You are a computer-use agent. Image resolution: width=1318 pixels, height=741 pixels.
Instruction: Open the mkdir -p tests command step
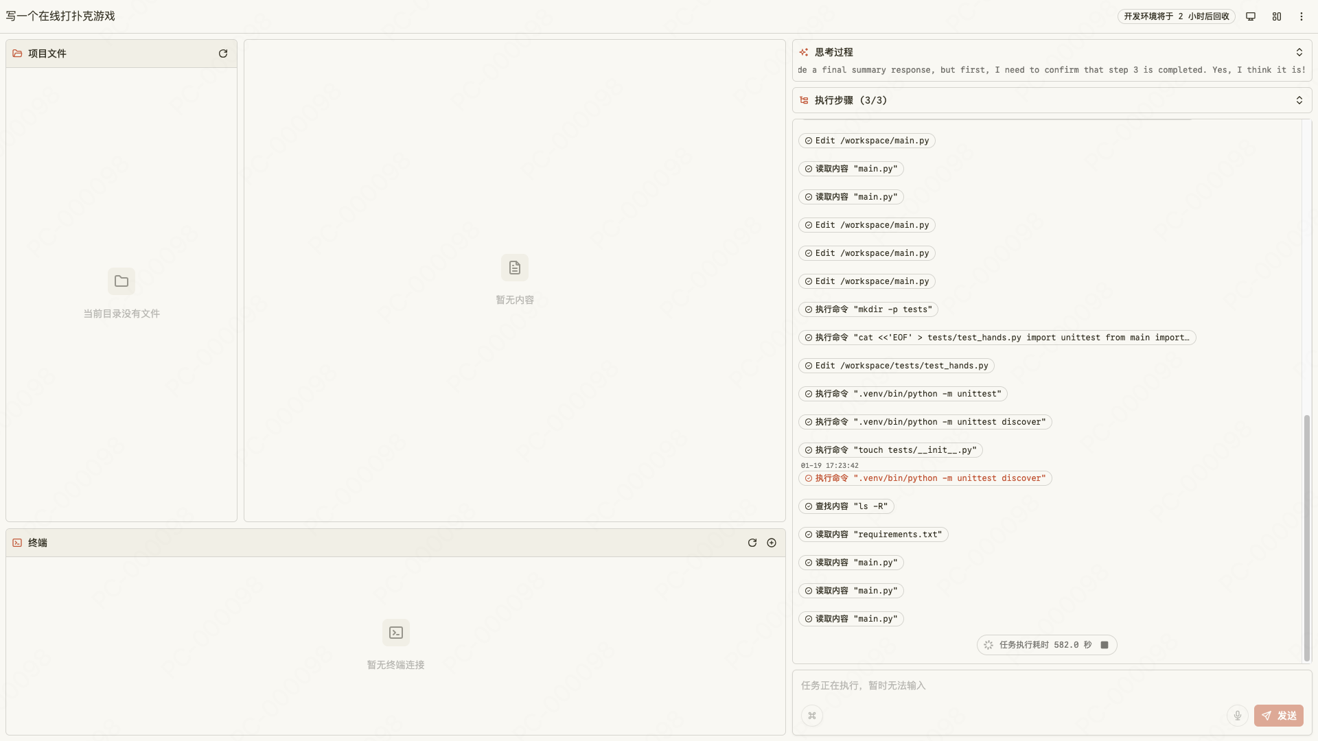868,309
